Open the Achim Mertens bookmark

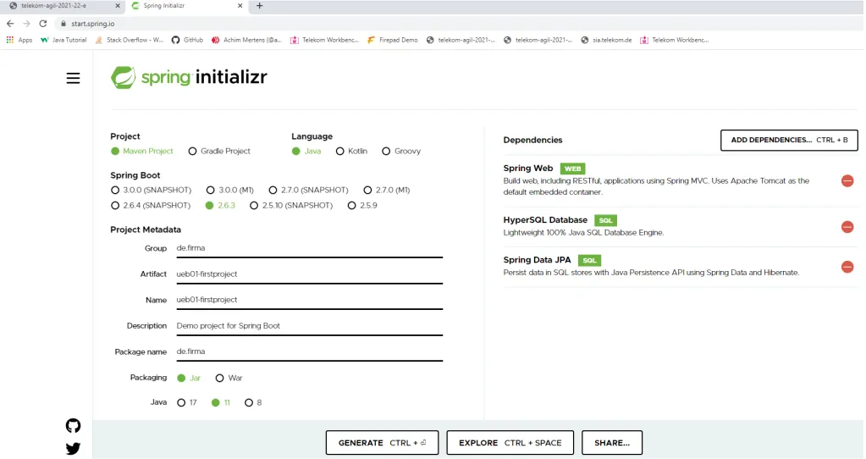tap(247, 40)
